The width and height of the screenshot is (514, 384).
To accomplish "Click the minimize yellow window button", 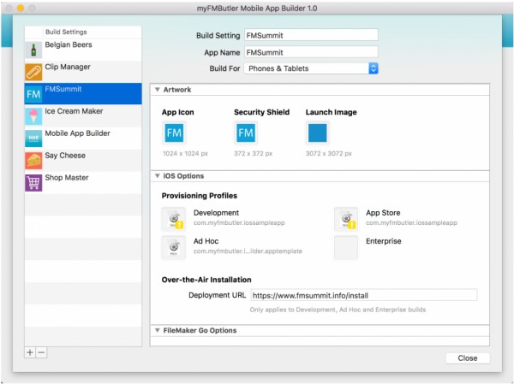I will [21, 8].
